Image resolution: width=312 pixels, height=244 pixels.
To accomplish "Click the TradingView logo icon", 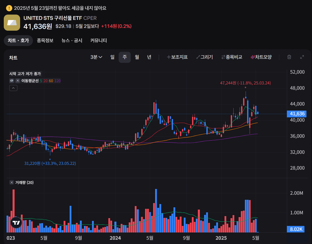I will (x=16, y=223).
